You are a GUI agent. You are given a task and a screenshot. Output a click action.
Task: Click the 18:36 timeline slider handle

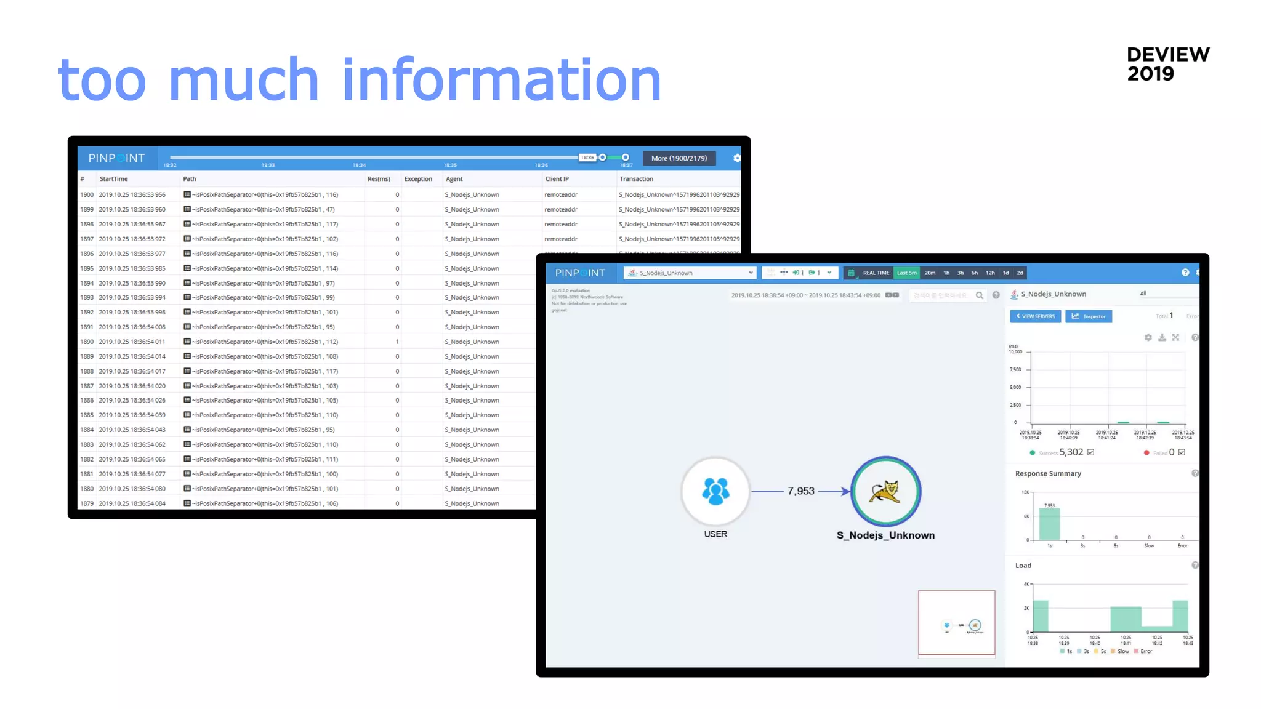pyautogui.click(x=602, y=158)
